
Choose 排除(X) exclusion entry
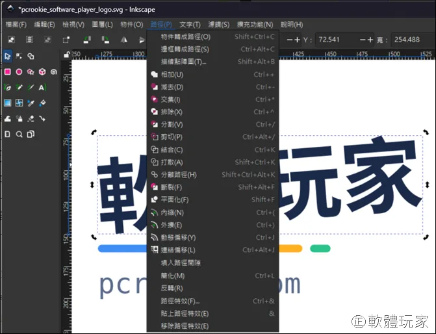coord(212,112)
